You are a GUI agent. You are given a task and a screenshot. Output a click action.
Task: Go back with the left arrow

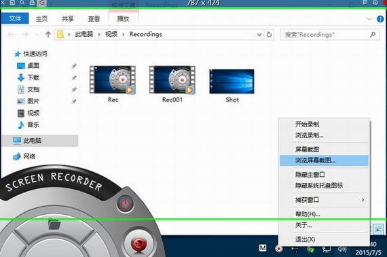click(11, 35)
